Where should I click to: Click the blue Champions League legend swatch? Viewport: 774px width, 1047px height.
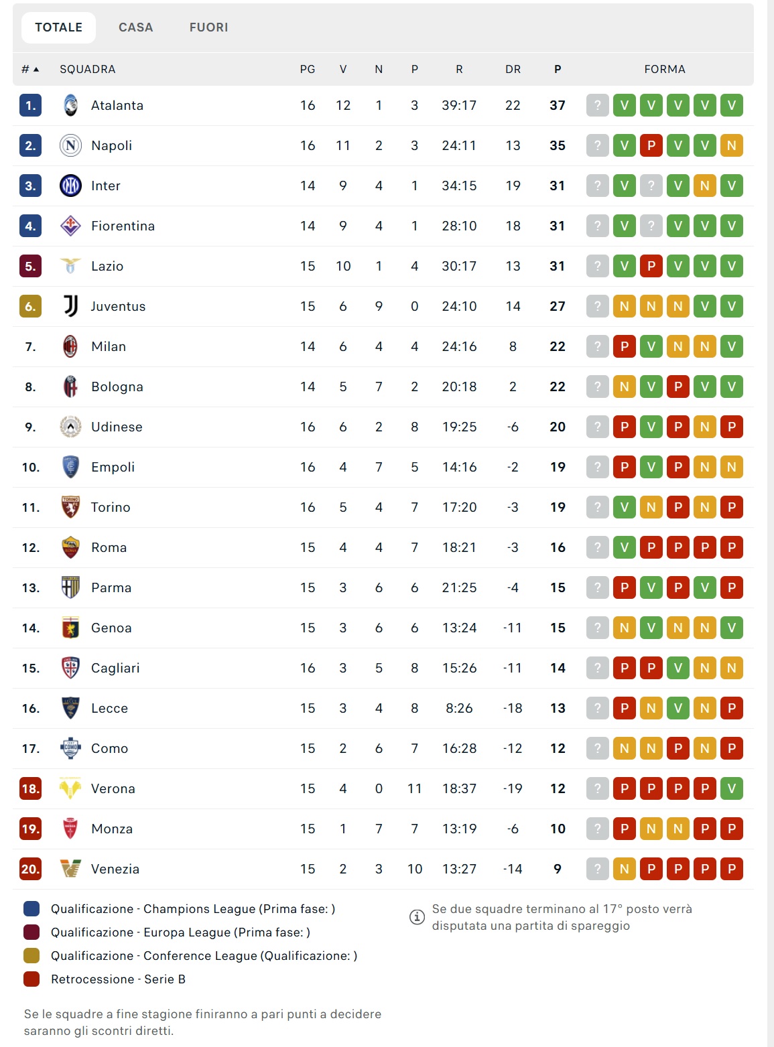31,909
